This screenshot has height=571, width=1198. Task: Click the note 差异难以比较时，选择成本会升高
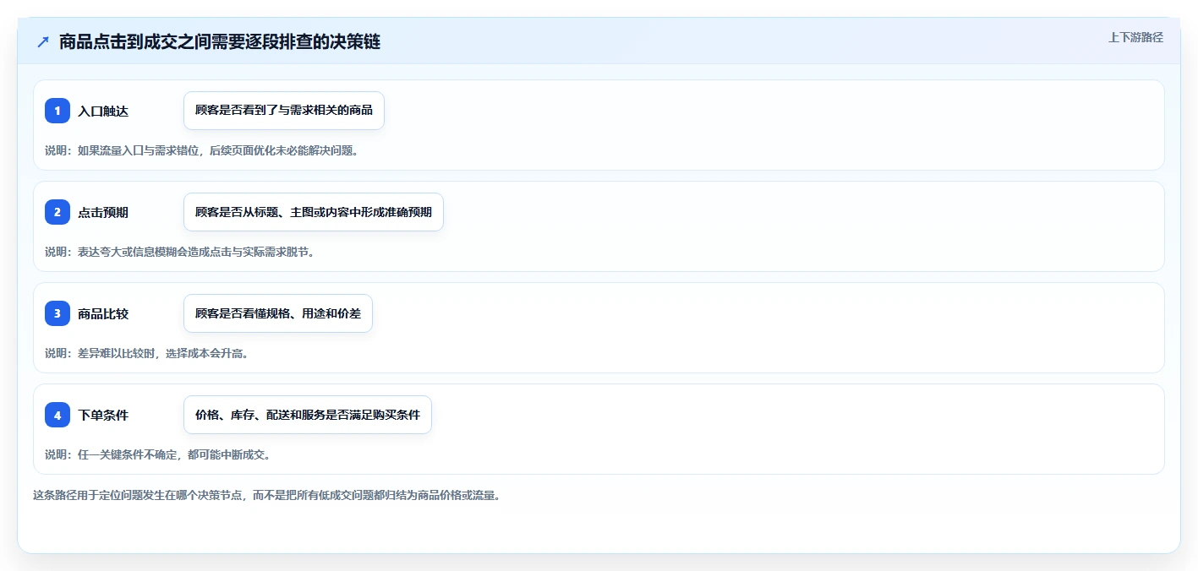coord(146,353)
